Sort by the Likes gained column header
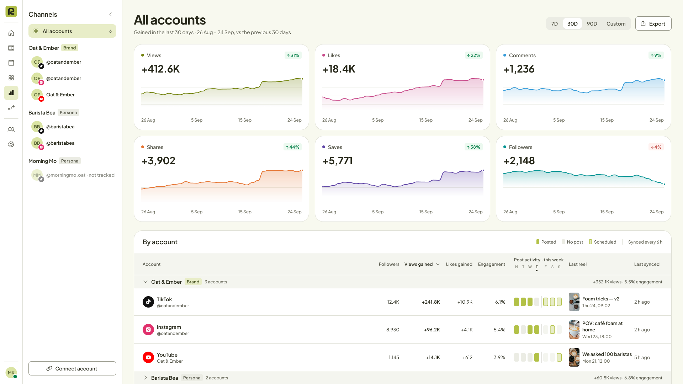Image resolution: width=683 pixels, height=384 pixels. (459, 264)
